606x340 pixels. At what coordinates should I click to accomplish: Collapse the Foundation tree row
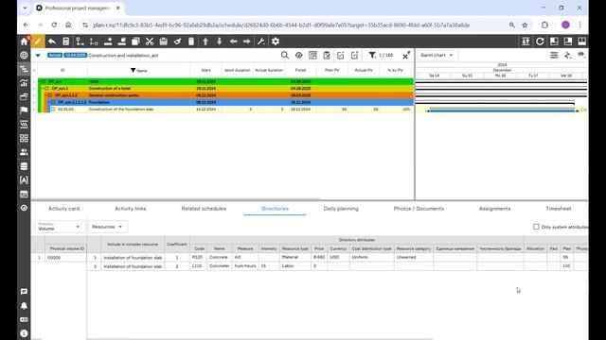point(49,102)
